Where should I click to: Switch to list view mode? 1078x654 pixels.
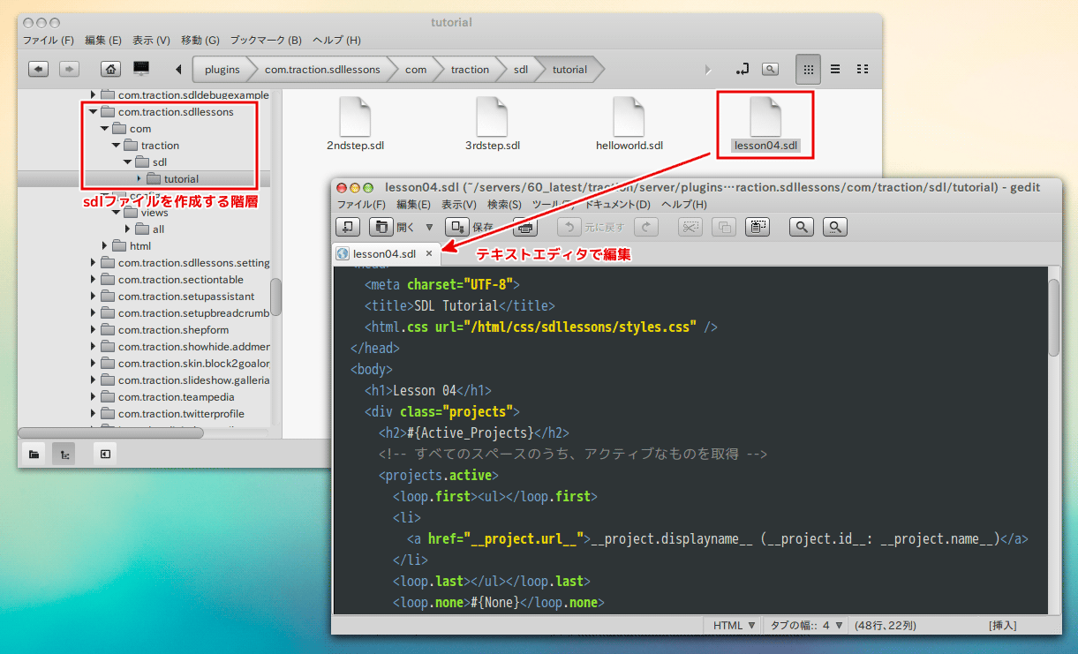click(x=835, y=69)
